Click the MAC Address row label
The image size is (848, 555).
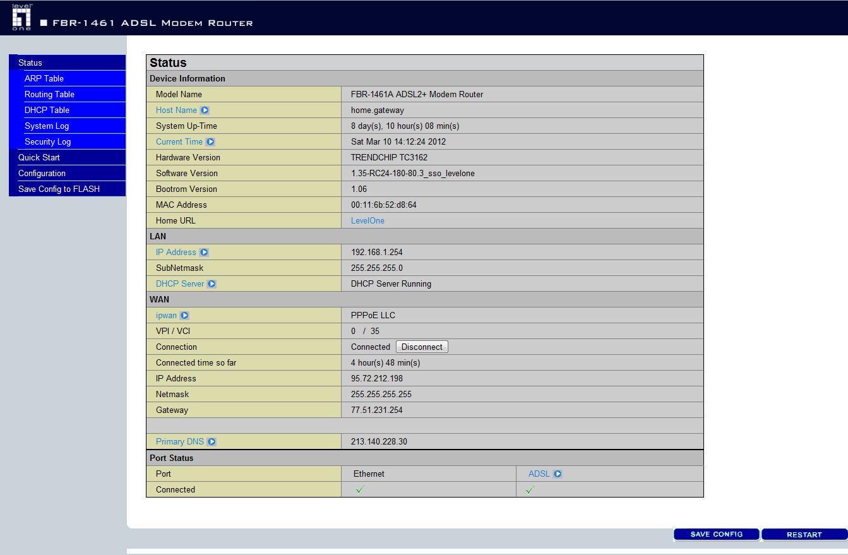tap(181, 205)
